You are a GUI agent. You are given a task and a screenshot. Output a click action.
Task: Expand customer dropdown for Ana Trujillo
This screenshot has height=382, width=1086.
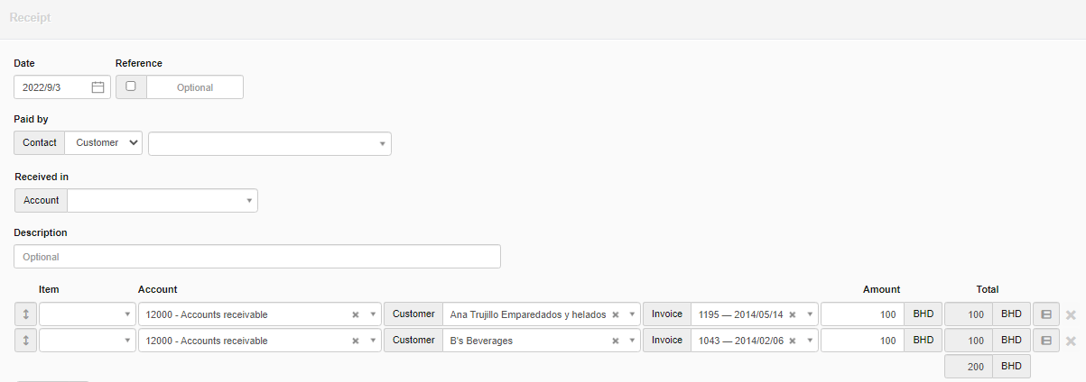[x=631, y=314]
